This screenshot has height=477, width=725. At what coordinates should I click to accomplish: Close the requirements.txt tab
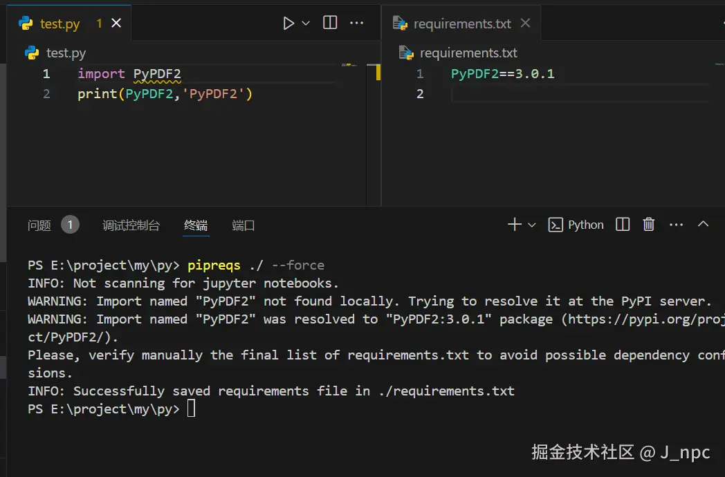point(525,23)
